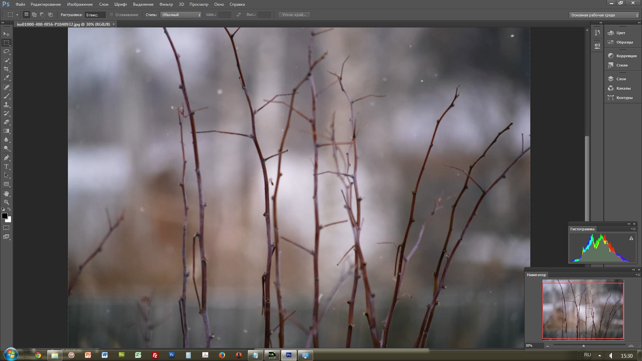
Task: Choose the Clone Stamp tool
Action: point(6,105)
